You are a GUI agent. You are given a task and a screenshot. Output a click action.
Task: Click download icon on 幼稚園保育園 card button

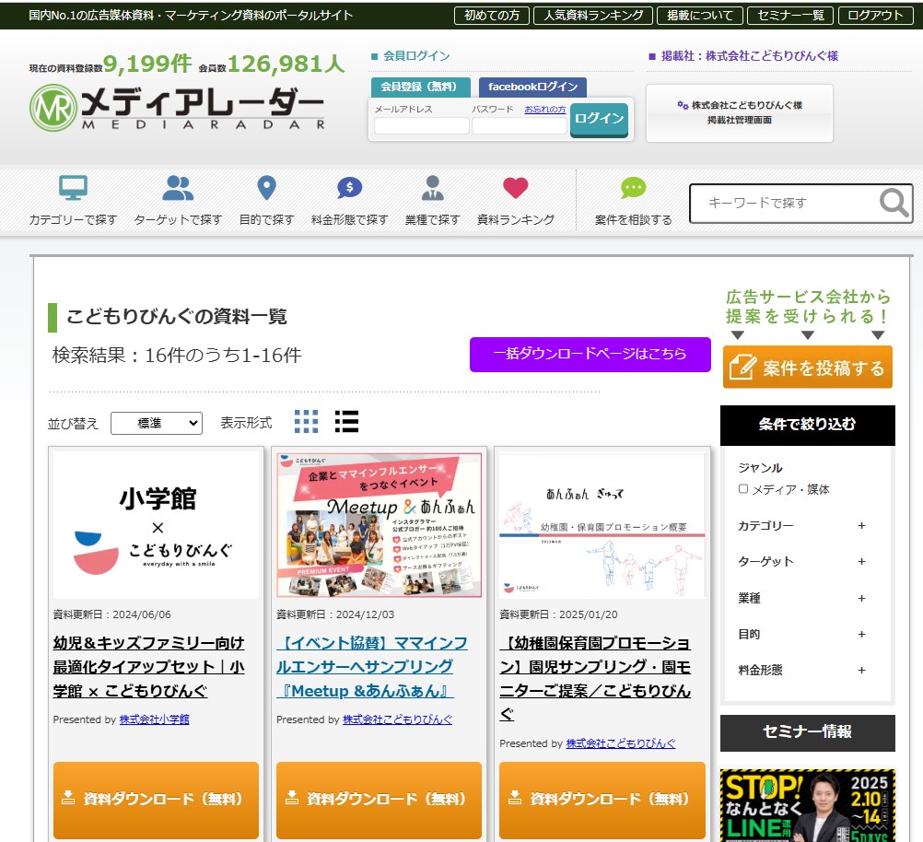(515, 798)
